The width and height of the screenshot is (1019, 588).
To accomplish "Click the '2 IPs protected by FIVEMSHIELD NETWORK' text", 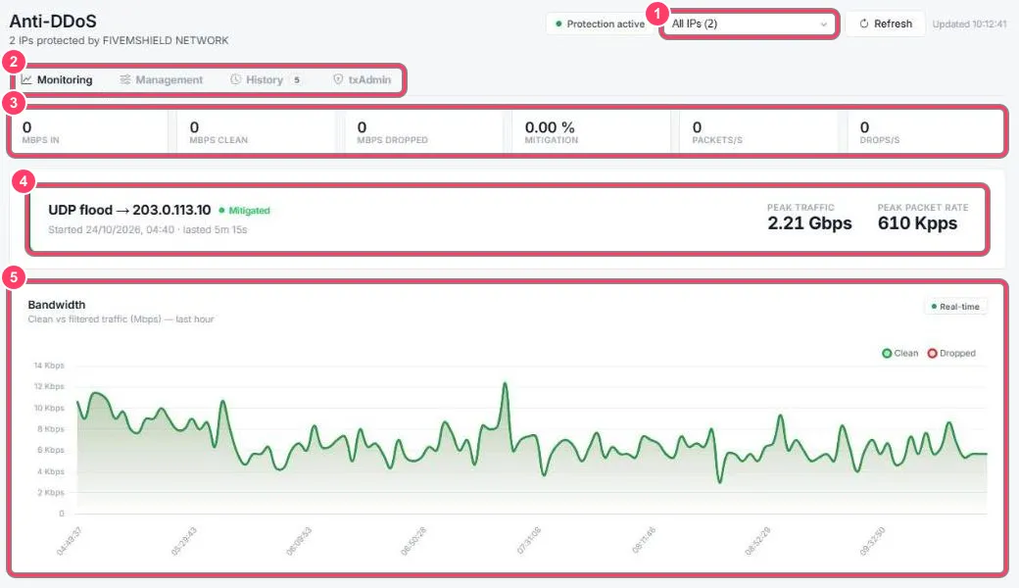I will (x=119, y=40).
